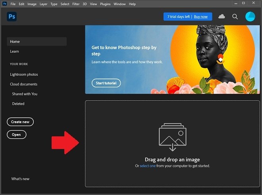The height and width of the screenshot is (195, 262).
Task: Open the Type menu
Action: pyautogui.click(x=54, y=4)
